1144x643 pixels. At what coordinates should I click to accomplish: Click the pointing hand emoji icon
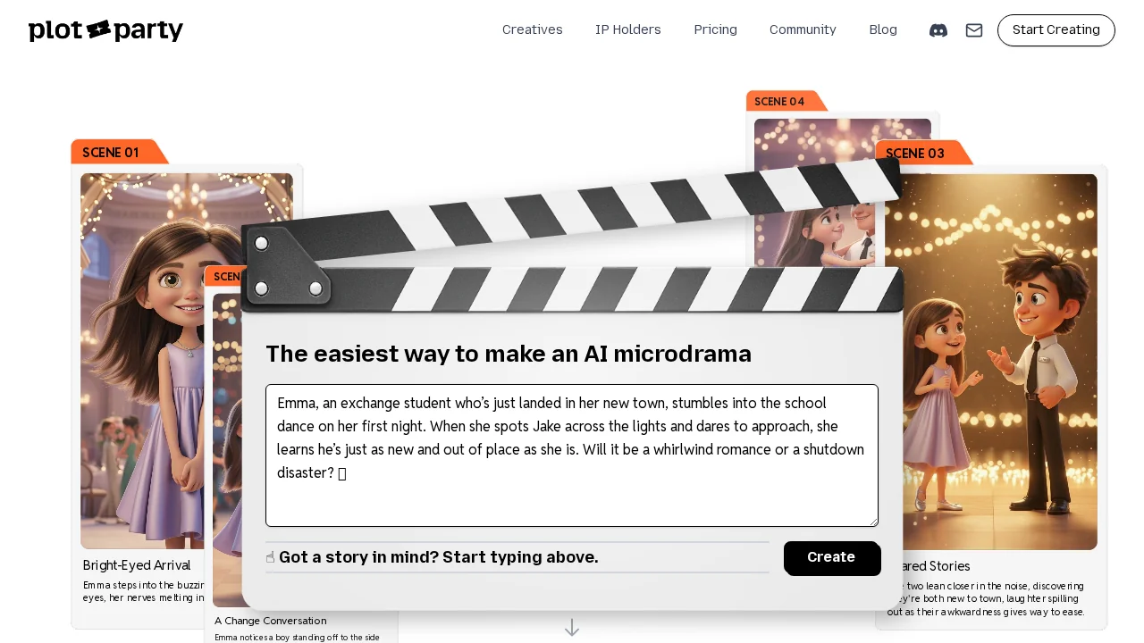click(x=271, y=557)
